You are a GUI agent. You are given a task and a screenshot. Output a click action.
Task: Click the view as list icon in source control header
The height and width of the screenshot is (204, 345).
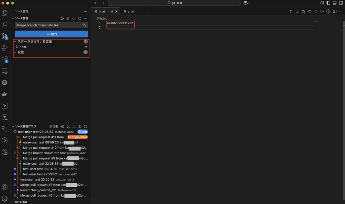point(68,18)
